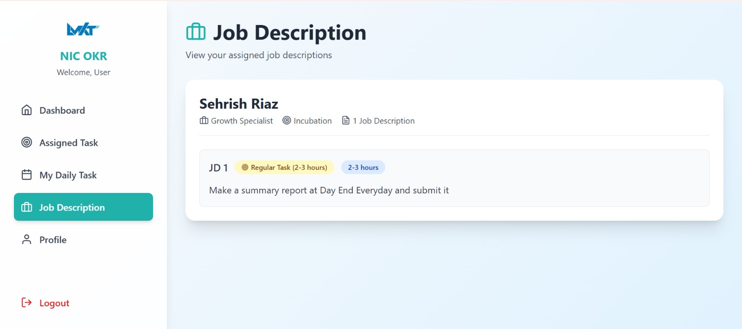Click the NIC OKR company logo
Image resolution: width=742 pixels, height=329 pixels.
[x=83, y=30]
